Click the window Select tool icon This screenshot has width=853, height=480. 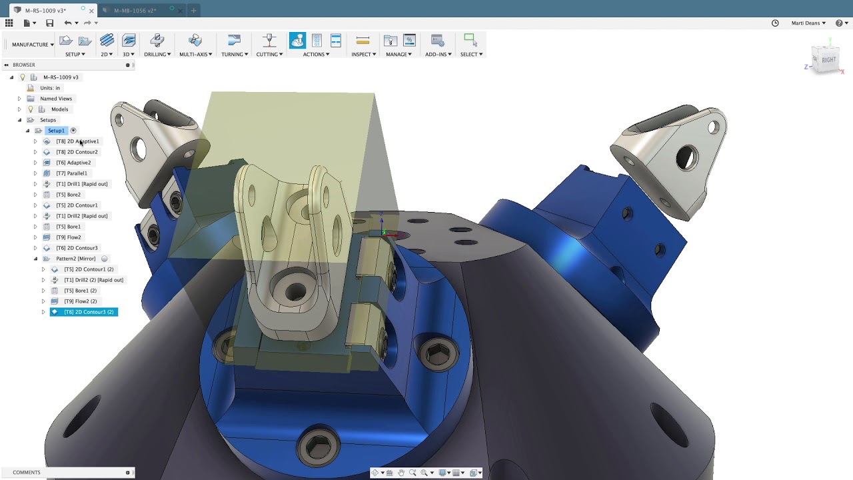click(470, 40)
